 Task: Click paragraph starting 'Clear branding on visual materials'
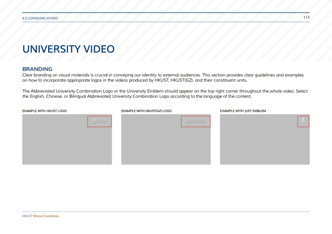pyautogui.click(x=163, y=78)
